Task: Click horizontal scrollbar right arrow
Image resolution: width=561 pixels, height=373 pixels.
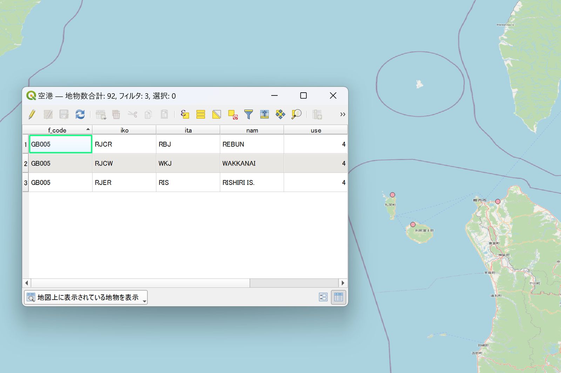Action: 343,283
